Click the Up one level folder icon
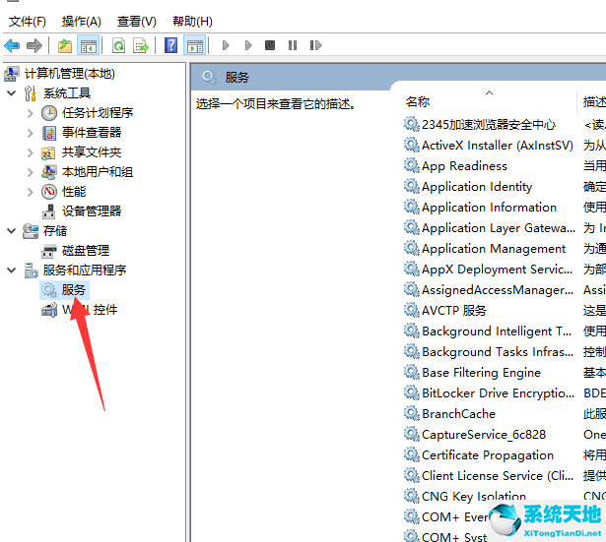The width and height of the screenshot is (606, 542). pos(65,45)
